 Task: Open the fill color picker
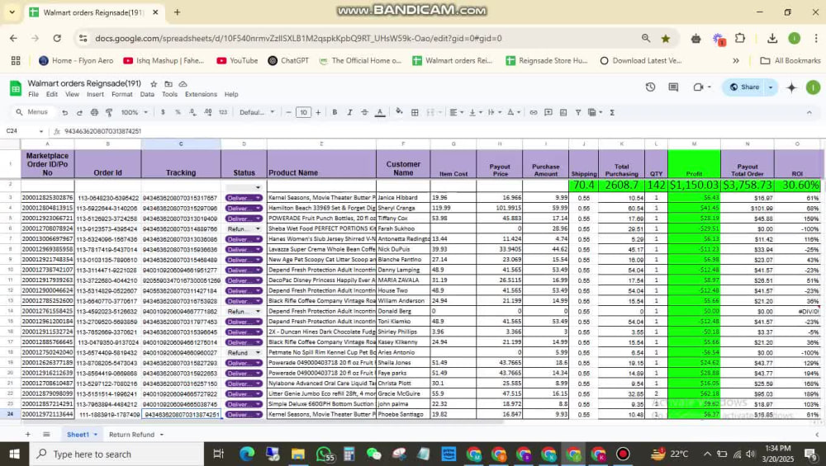click(399, 112)
